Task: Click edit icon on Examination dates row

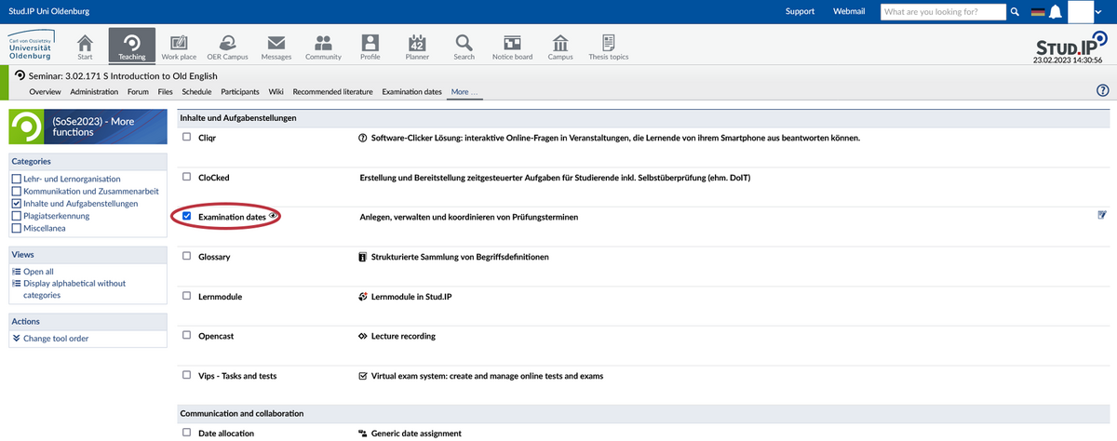Action: coord(1102,216)
